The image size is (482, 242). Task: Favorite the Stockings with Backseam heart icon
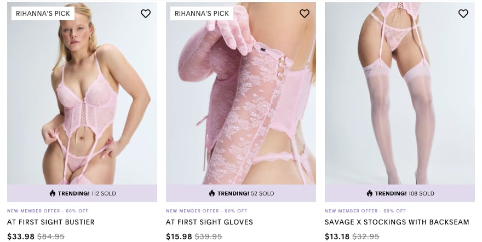click(x=463, y=14)
